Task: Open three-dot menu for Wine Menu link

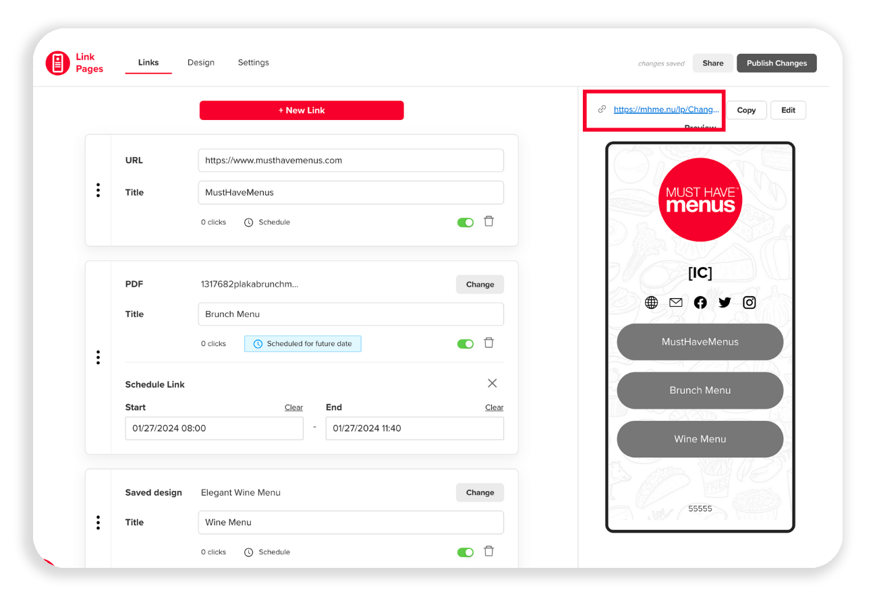Action: (x=98, y=523)
